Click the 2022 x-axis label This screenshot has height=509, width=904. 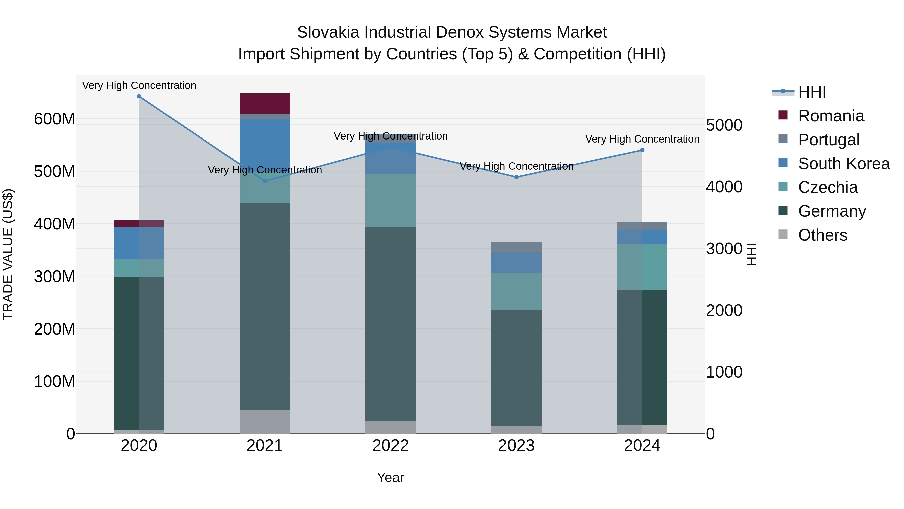click(390, 446)
